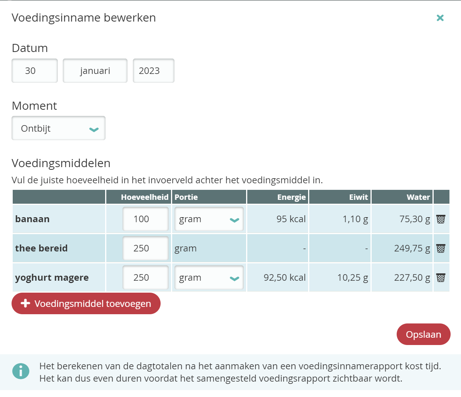
Task: Expand the Portie dropdown for banaan
Action: click(x=209, y=219)
